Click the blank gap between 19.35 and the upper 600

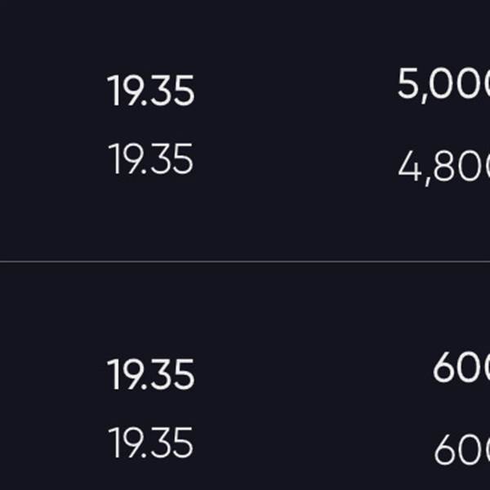[313, 372]
